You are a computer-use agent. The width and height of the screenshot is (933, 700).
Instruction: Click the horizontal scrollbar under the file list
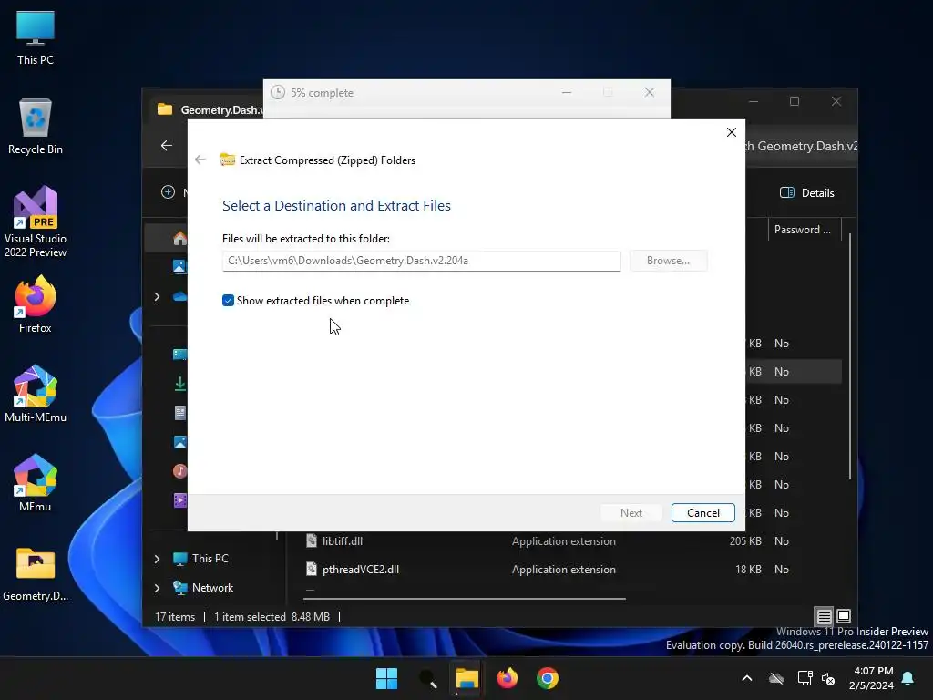[465, 599]
